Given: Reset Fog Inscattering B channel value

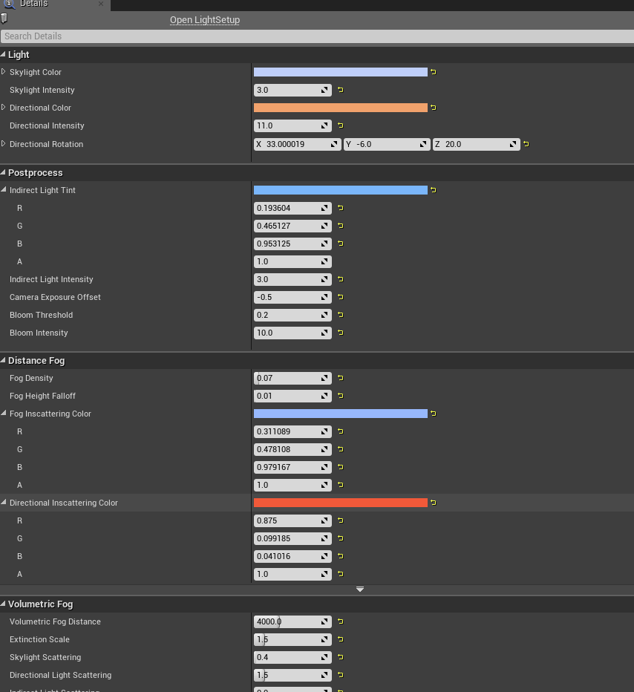Looking at the screenshot, I should (341, 467).
